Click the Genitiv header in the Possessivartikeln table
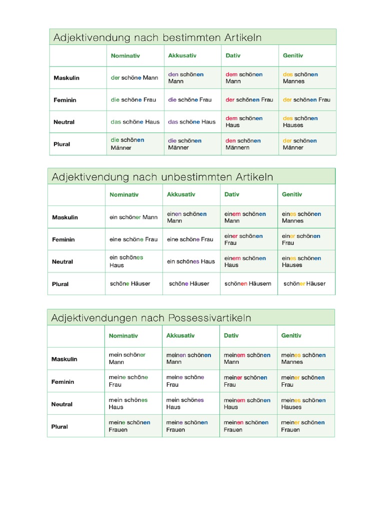 click(291, 336)
